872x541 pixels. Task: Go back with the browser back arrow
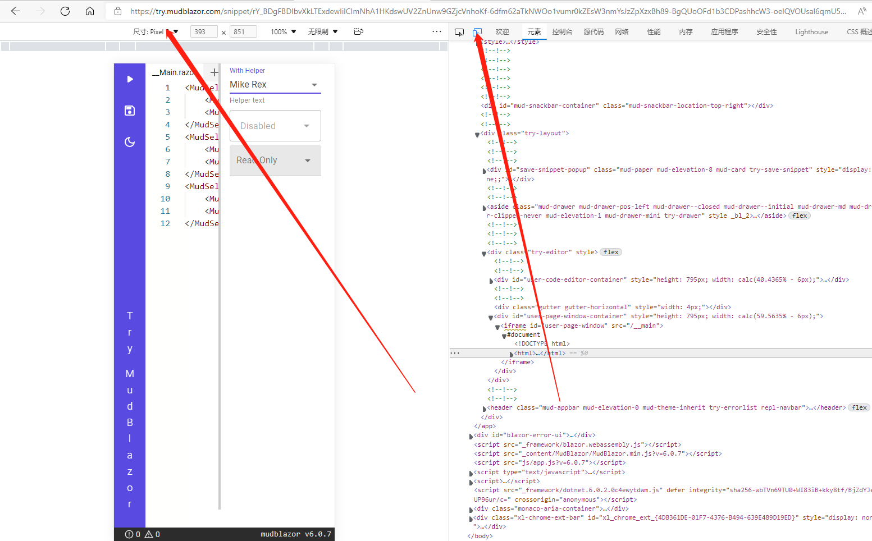pos(16,11)
